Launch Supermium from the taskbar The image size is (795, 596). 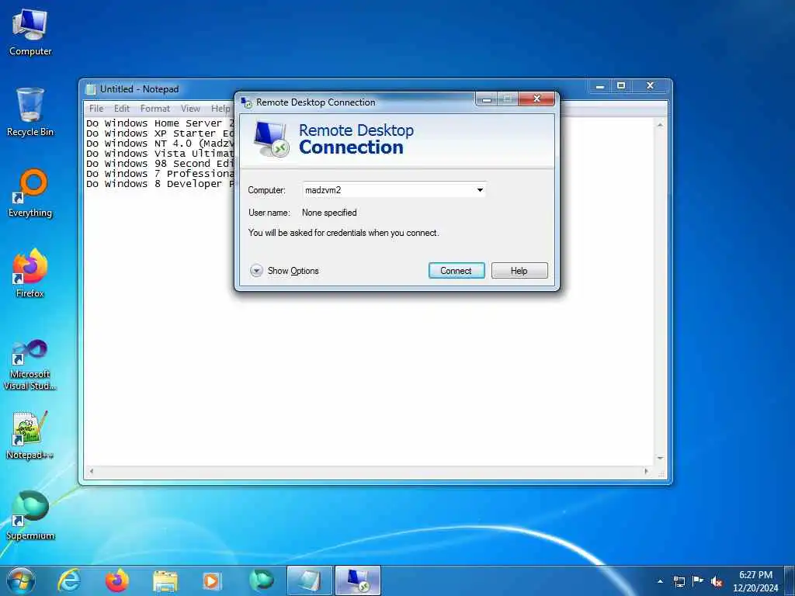(x=262, y=581)
